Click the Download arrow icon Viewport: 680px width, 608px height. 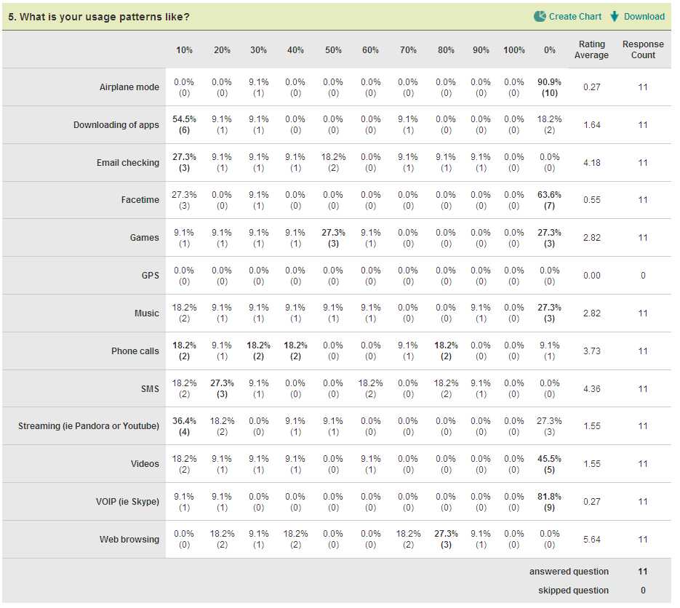coord(614,17)
